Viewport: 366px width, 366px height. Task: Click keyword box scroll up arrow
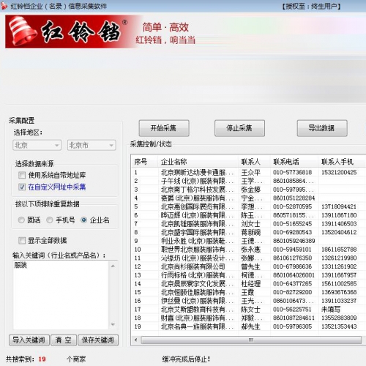pos(113,266)
